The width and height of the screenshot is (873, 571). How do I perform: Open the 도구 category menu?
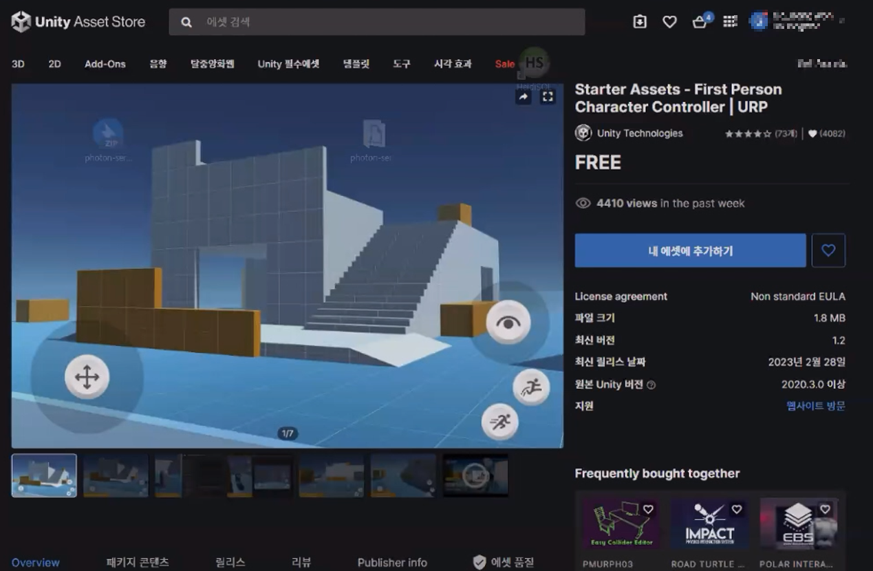(x=402, y=64)
